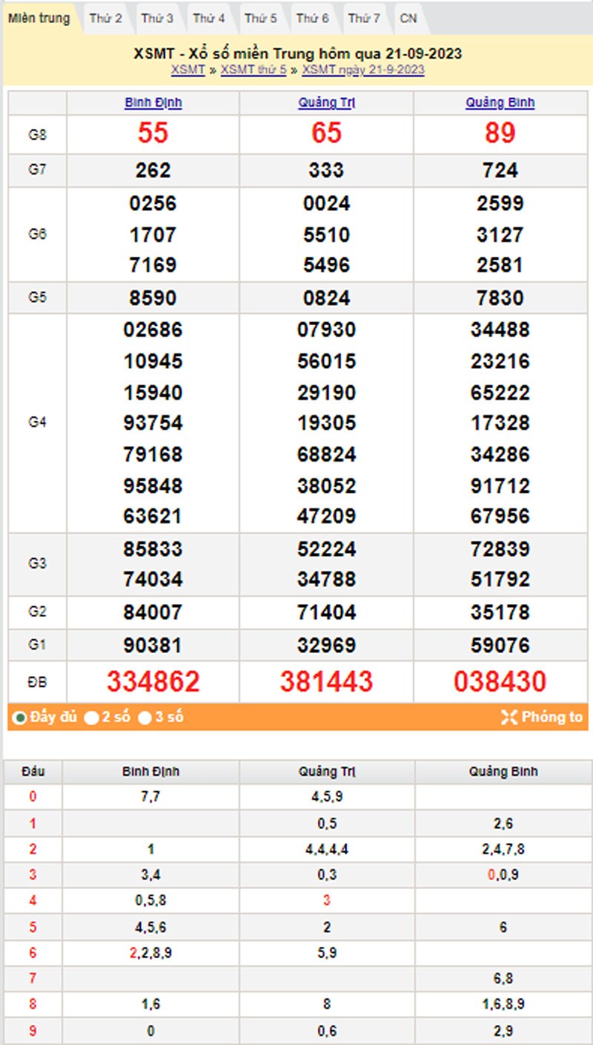Select the 2 số display option
The width and height of the screenshot is (593, 1045).
(91, 717)
